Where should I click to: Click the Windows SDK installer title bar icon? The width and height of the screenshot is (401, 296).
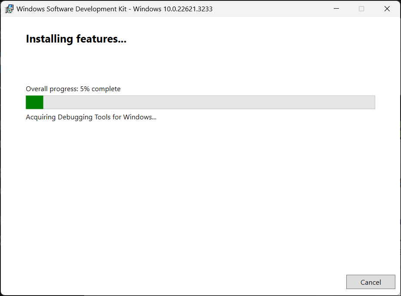9,9
